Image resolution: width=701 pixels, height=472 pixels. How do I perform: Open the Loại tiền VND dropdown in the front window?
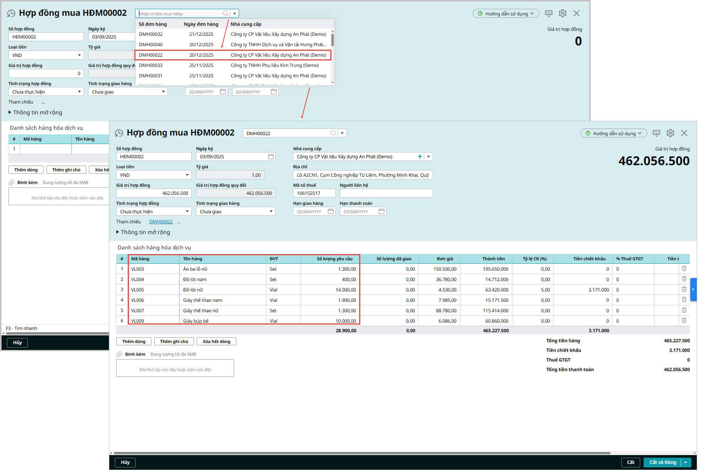pos(187,175)
